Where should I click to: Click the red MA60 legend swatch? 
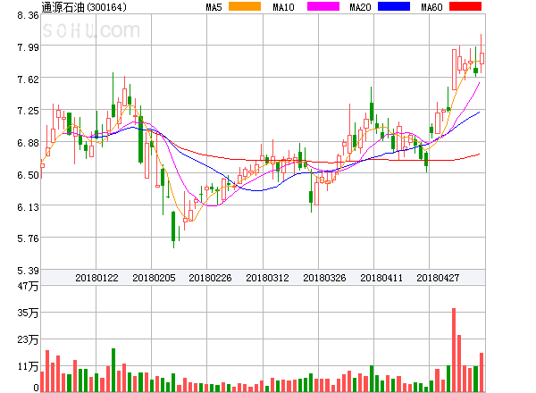tap(465, 6)
